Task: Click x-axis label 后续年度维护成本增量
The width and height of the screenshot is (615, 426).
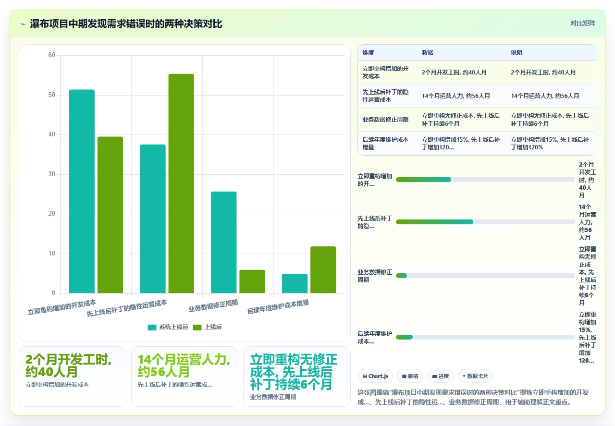Action: tap(278, 307)
